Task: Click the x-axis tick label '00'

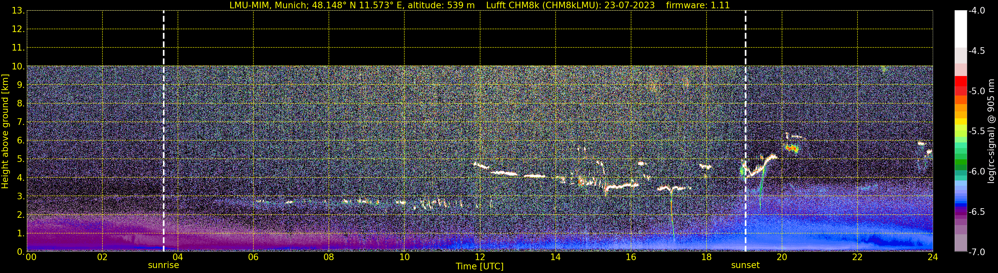Action: pyautogui.click(x=31, y=257)
